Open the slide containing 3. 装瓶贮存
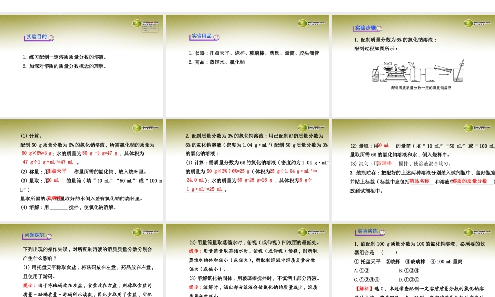Image resolution: width=495 pixels, height=297 pixels. [413, 170]
